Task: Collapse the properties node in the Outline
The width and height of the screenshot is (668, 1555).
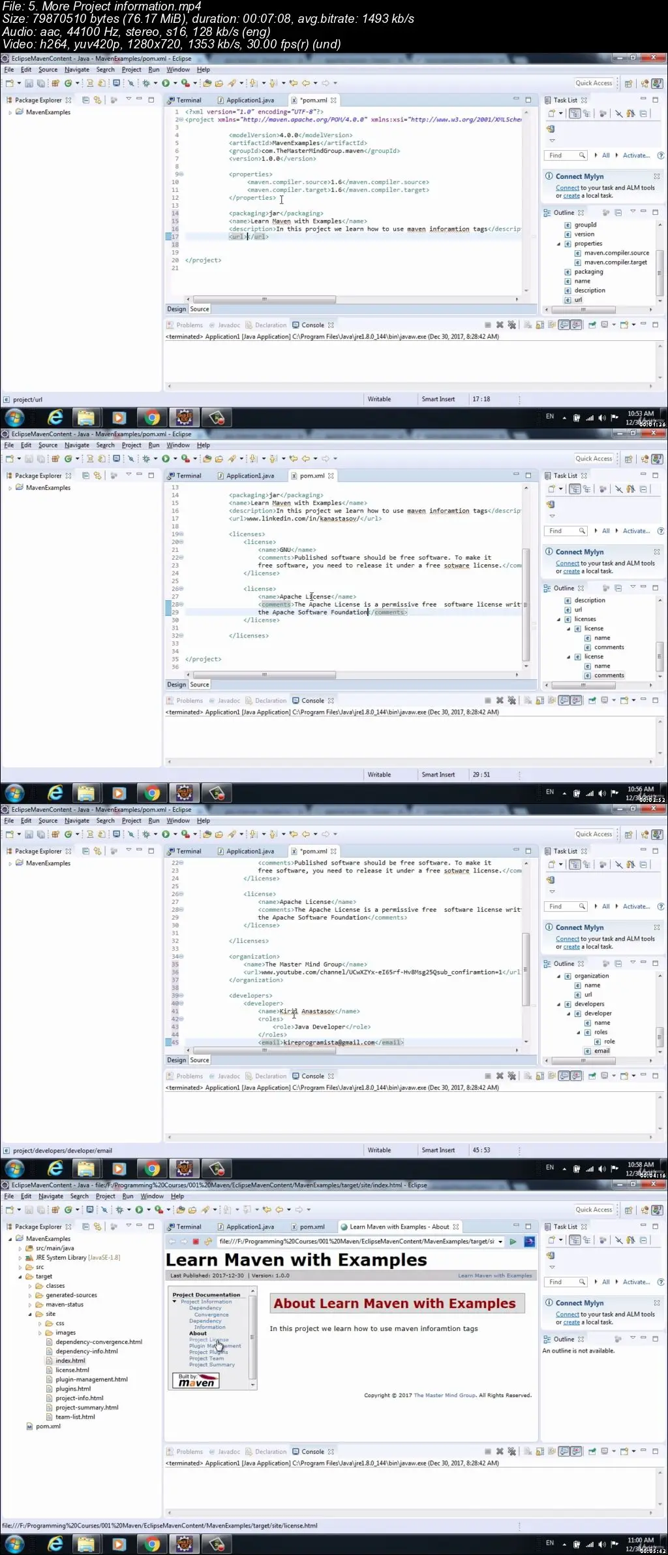Action: click(x=558, y=244)
